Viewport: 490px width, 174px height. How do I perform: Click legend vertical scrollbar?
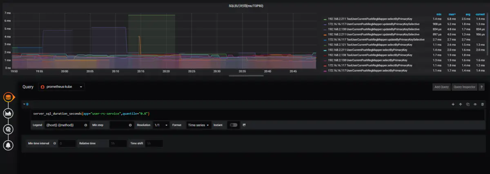point(488,35)
